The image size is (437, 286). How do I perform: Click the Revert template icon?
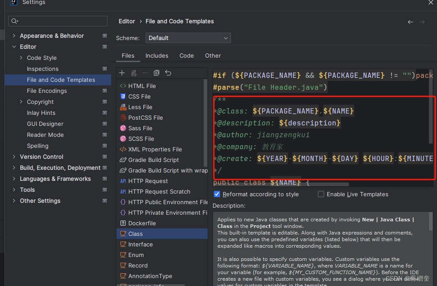click(x=168, y=73)
